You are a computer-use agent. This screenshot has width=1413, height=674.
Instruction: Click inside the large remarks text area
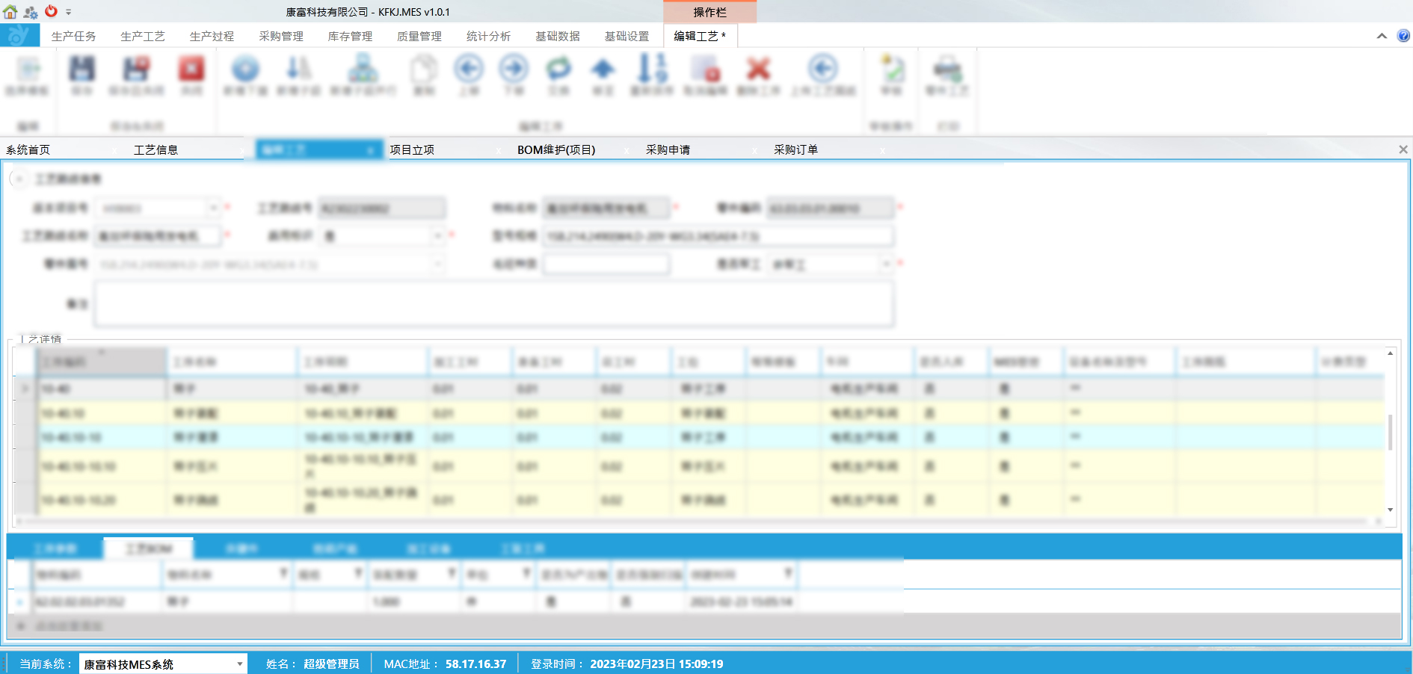[x=493, y=303]
